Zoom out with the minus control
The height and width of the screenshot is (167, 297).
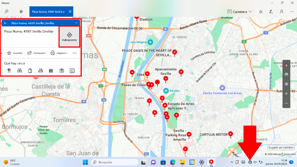[286, 103]
